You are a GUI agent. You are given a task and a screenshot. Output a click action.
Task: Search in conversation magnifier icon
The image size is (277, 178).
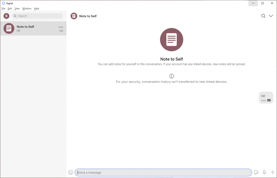[x=263, y=16]
